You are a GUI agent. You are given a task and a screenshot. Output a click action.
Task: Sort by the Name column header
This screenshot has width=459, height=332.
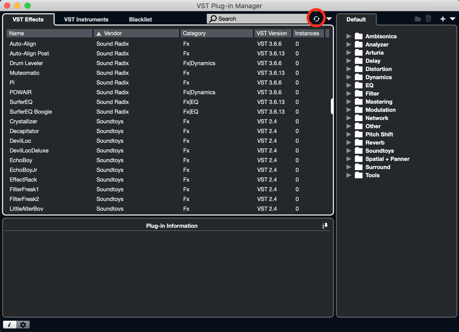click(x=49, y=33)
